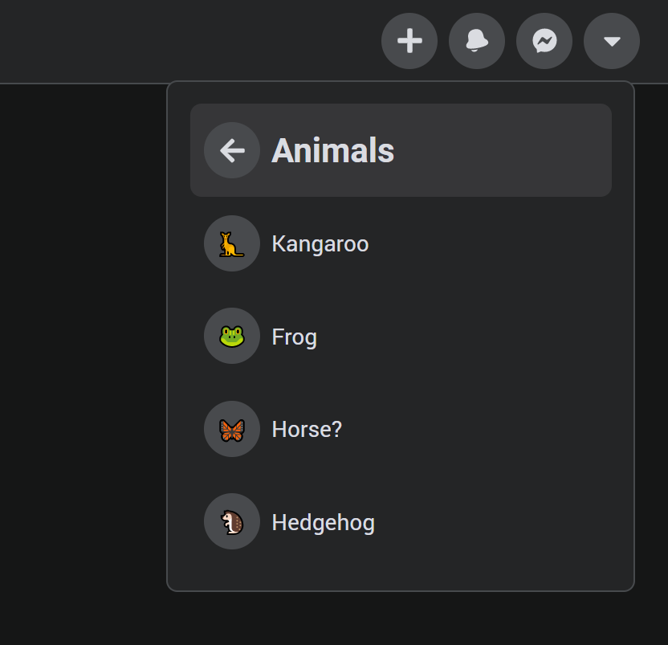
Task: Open the account dropdown chevron
Action: [x=612, y=41]
